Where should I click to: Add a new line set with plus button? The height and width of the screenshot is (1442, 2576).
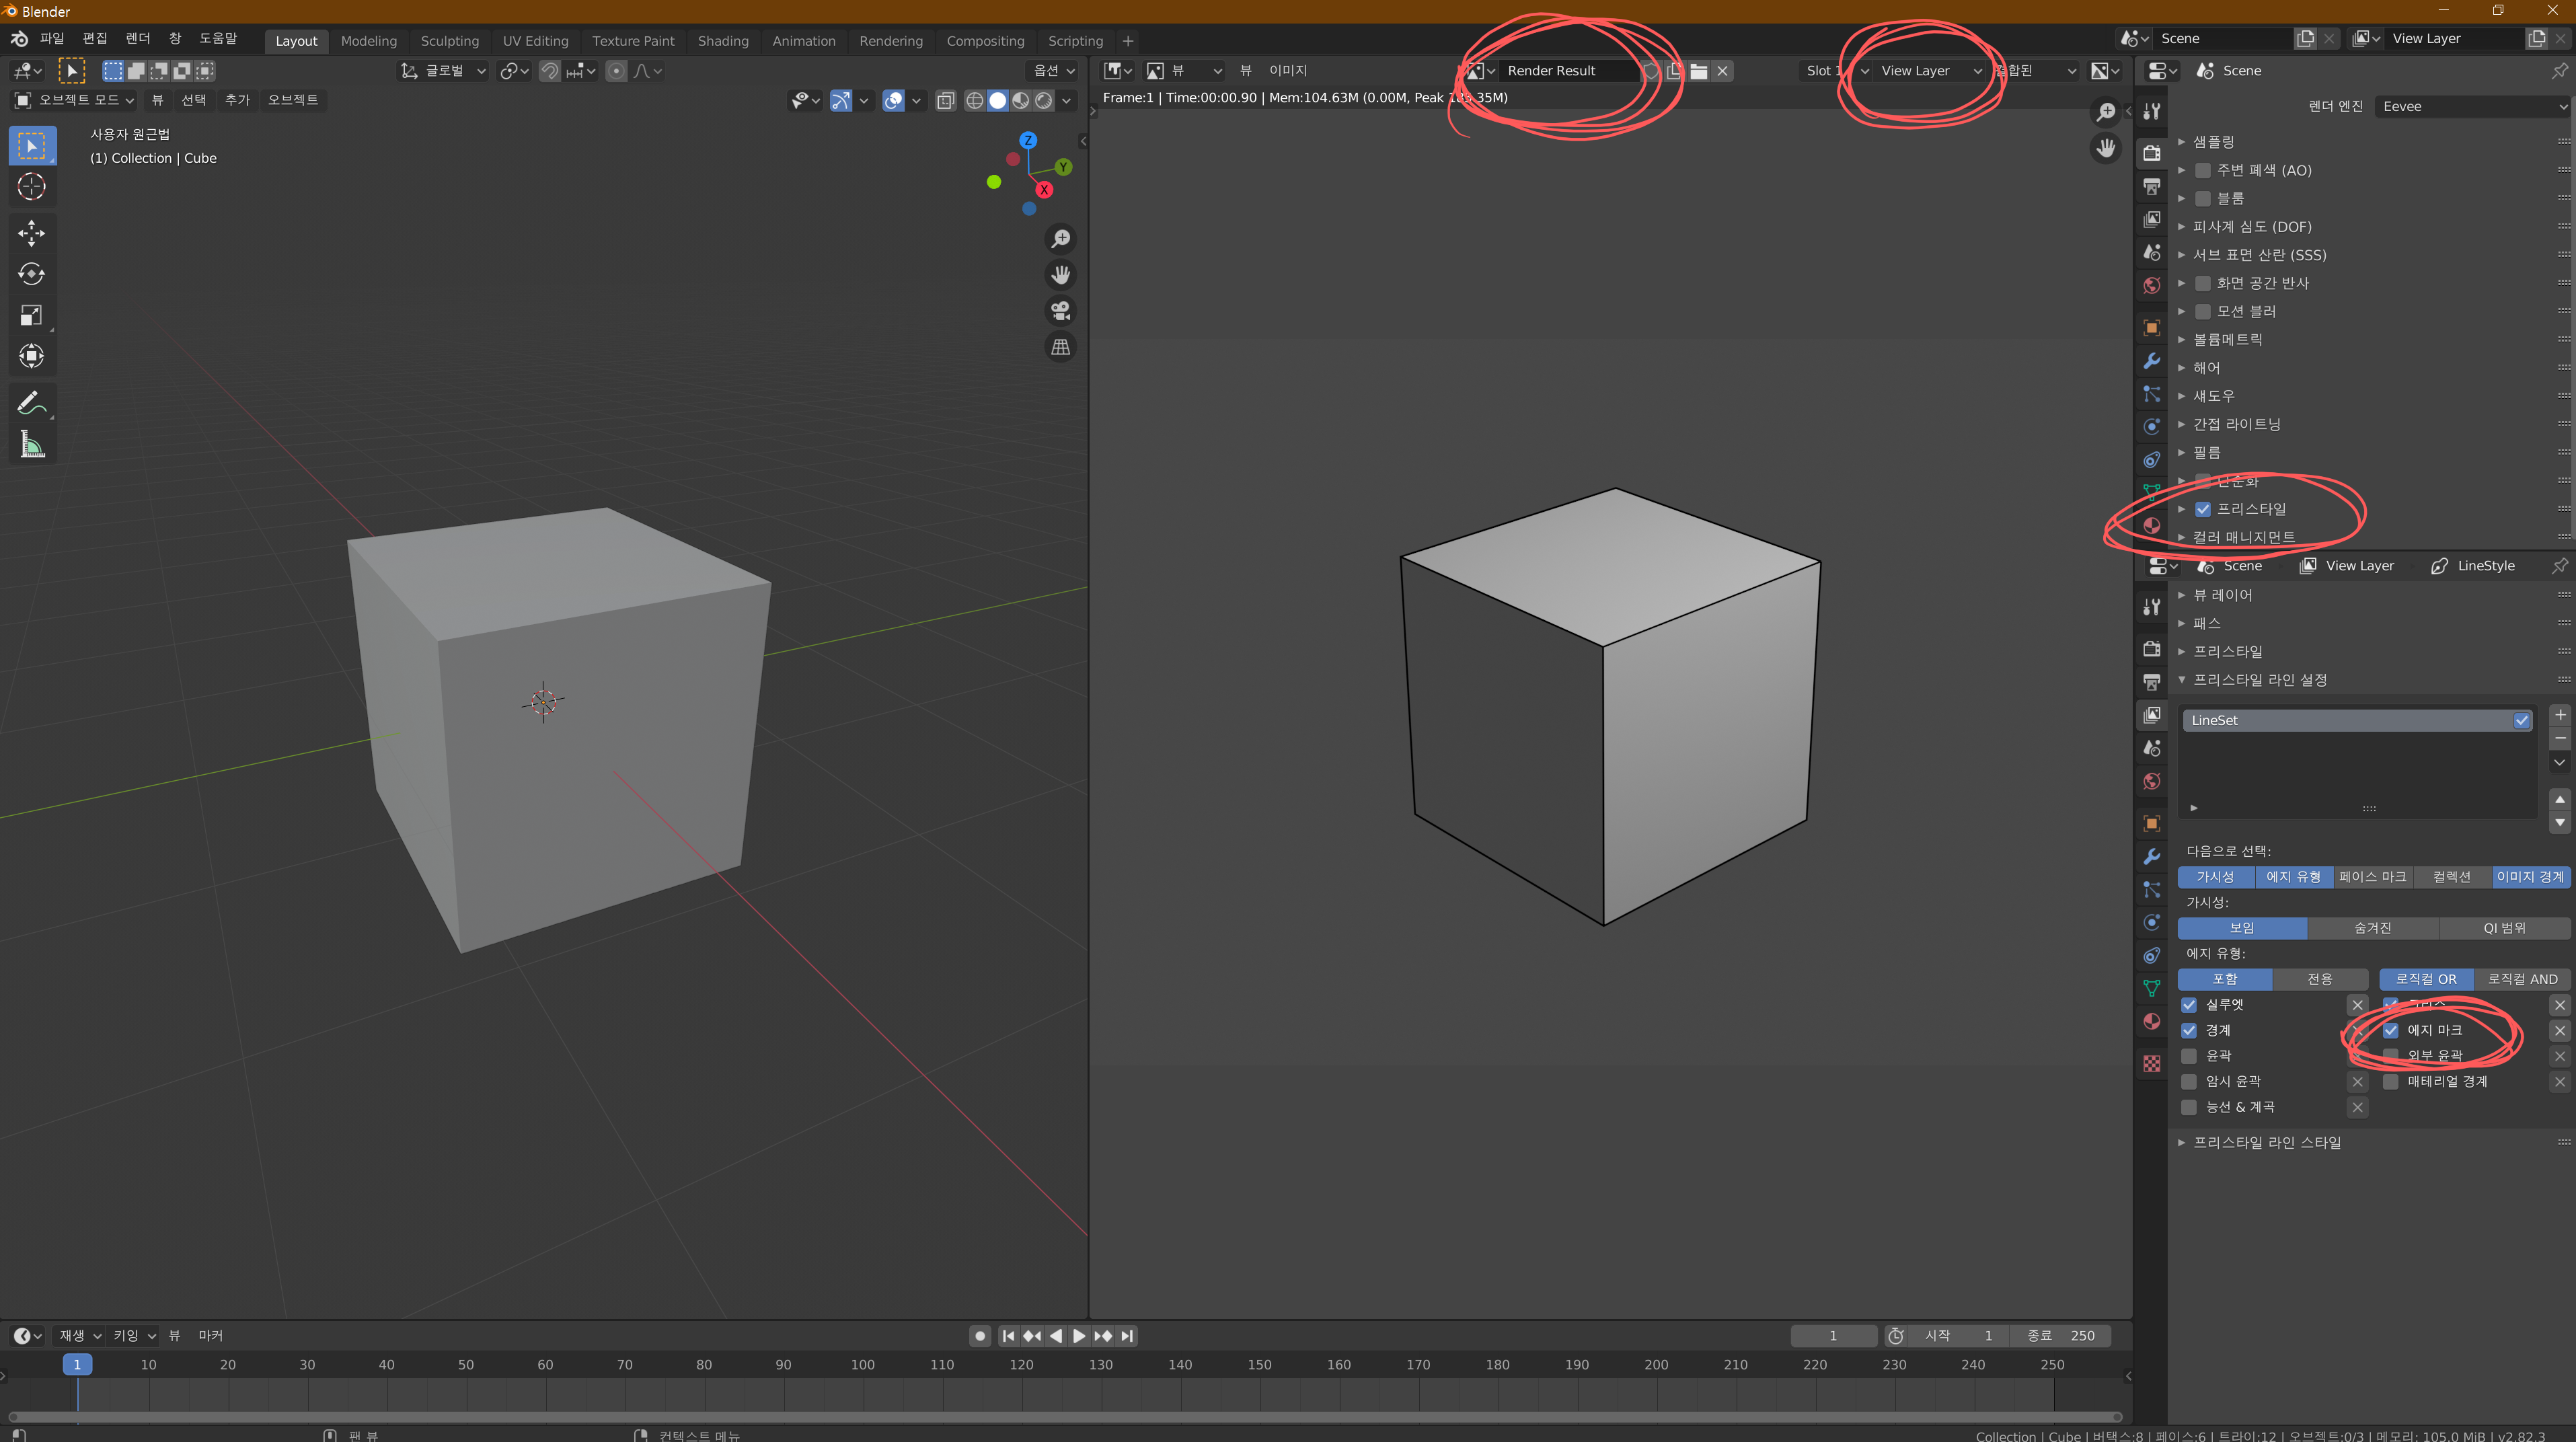(2559, 716)
